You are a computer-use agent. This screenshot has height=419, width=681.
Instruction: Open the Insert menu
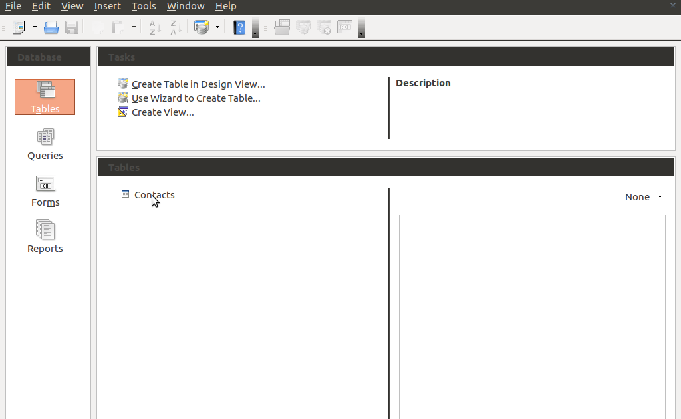pos(107,6)
